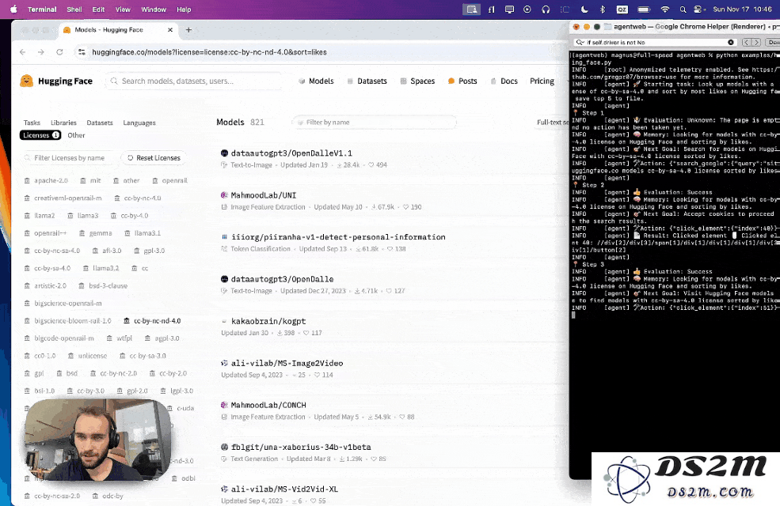Screen dimensions: 780x506
Task: Open the Shell menu
Action: (74, 9)
